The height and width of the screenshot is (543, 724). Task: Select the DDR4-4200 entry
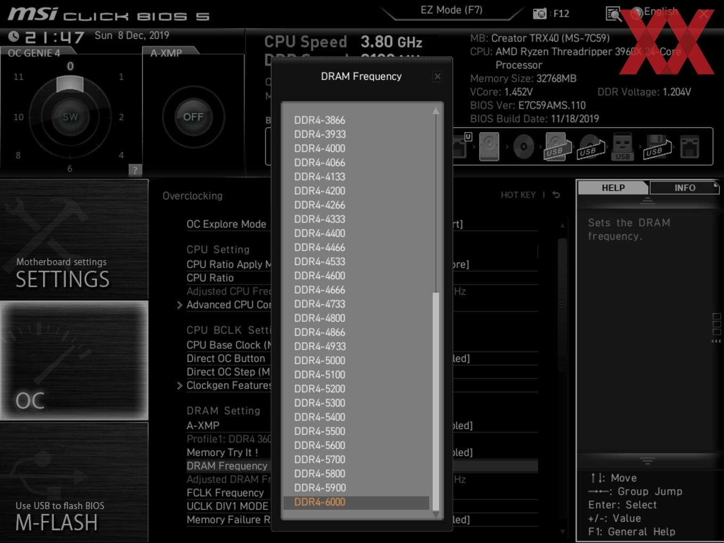click(319, 191)
